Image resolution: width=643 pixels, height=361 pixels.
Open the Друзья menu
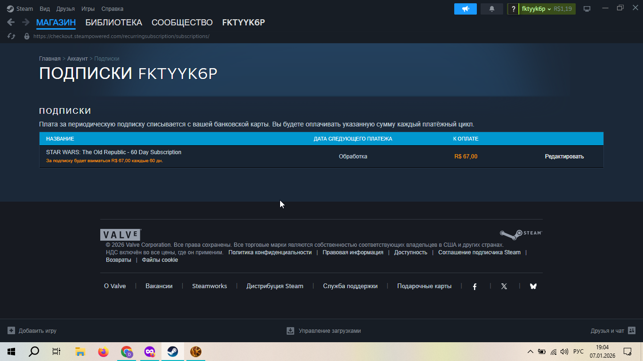point(65,9)
